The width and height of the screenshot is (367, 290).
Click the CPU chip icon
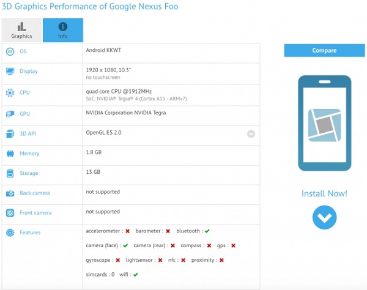click(x=10, y=92)
